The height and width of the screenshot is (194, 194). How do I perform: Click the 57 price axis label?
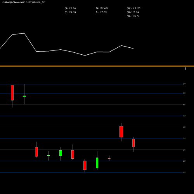coord(184,84)
